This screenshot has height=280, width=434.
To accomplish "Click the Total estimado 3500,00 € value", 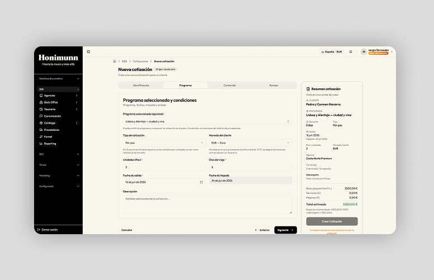I will tap(350, 205).
